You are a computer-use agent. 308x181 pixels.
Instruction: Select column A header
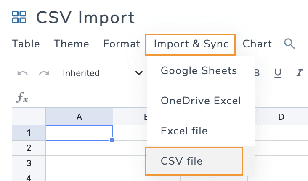pos(79,117)
